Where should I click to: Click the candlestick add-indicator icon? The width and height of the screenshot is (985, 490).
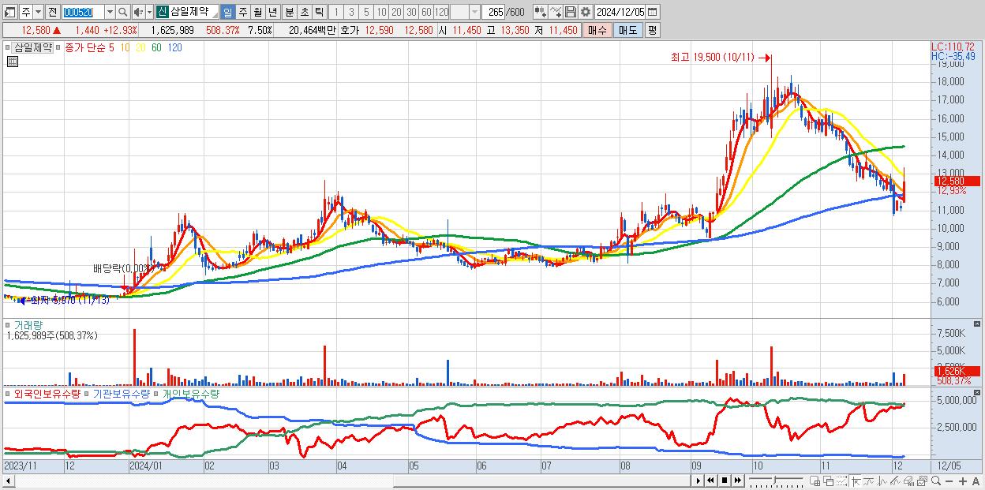coord(541,12)
